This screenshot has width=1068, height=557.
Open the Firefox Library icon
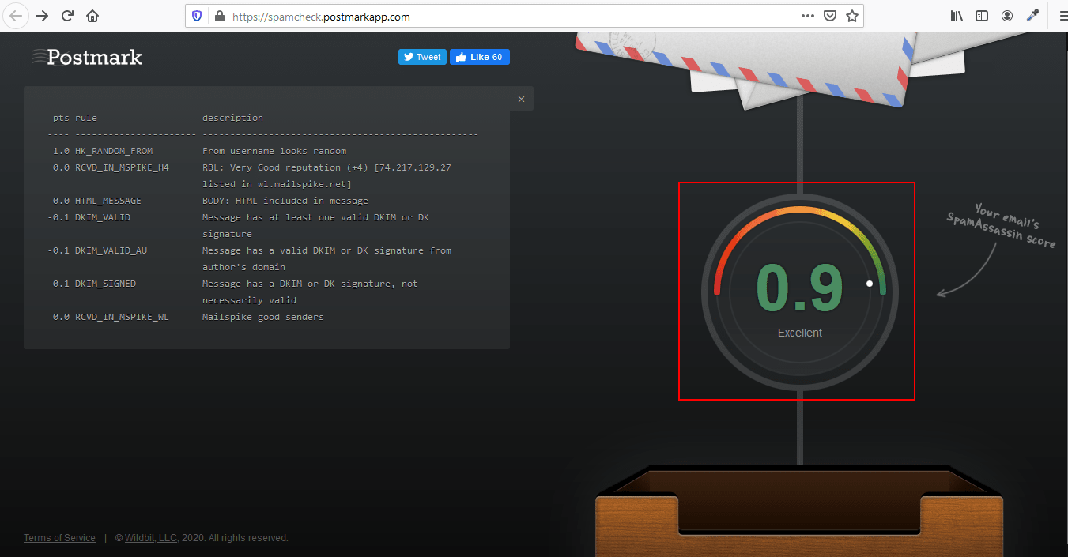tap(957, 16)
